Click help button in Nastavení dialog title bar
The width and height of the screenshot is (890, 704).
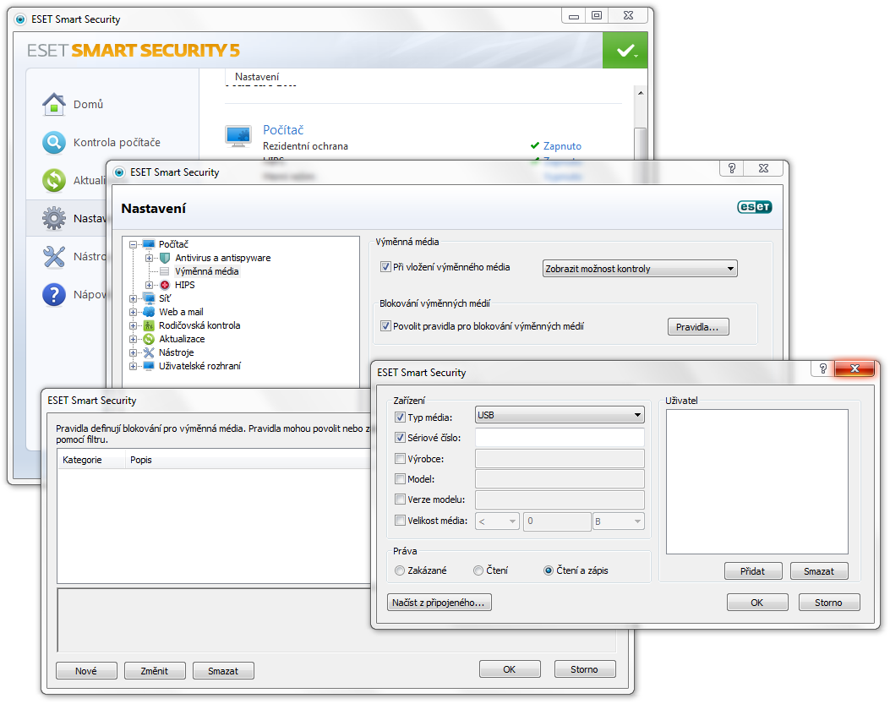(x=732, y=168)
